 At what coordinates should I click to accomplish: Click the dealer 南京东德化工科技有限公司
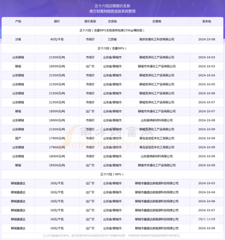point(157,39)
